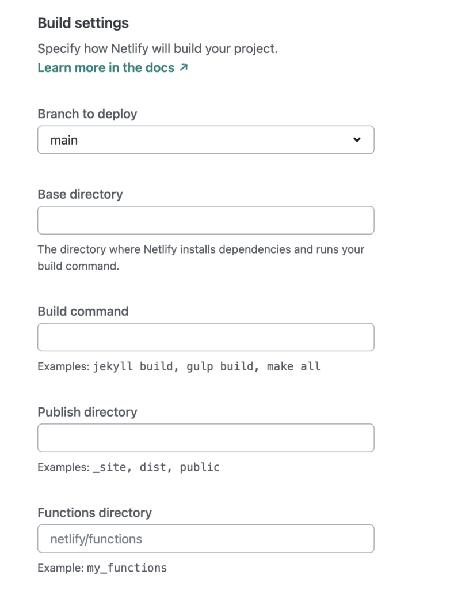Screen dimensions: 454x590
Task: Click the 'Base directory' field label
Action: click(x=80, y=194)
